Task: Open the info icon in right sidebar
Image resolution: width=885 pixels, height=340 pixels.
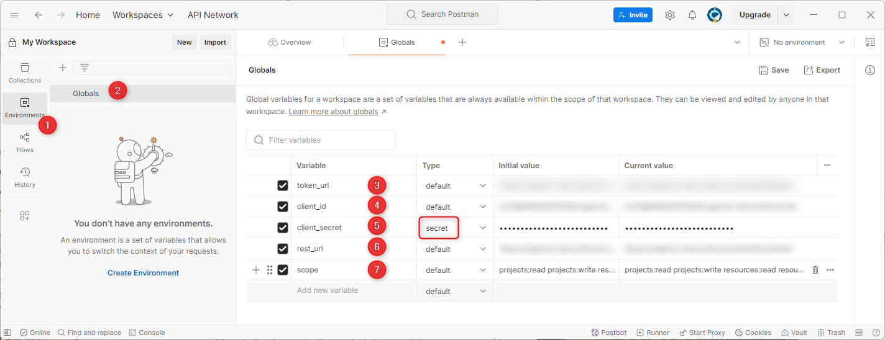Action: tap(870, 70)
